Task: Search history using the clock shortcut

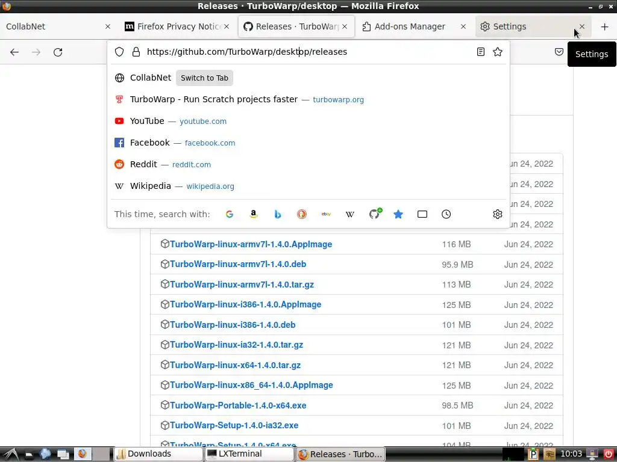Action: tap(446, 214)
